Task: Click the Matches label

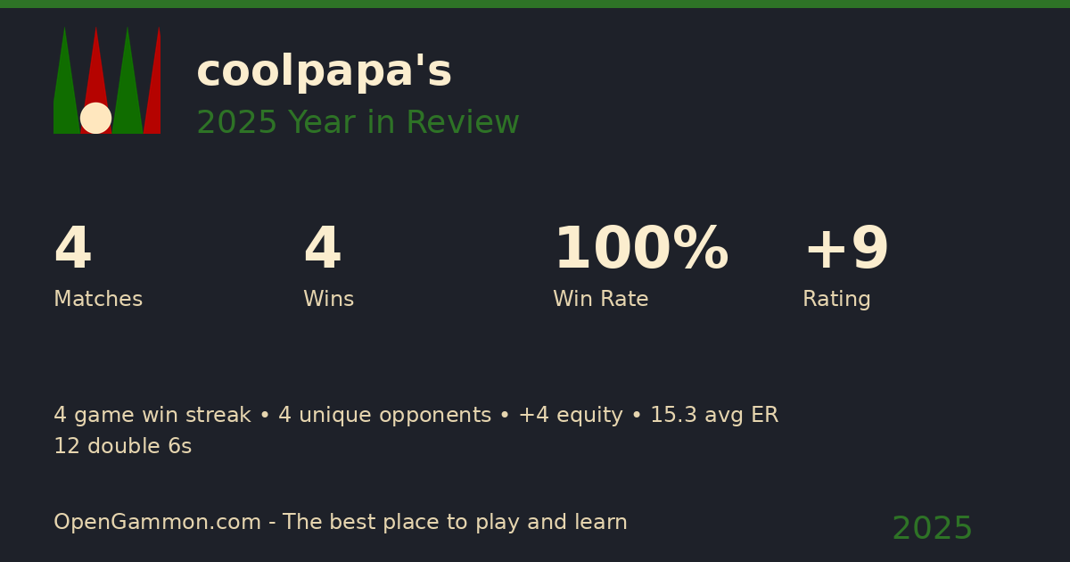Action: pyautogui.click(x=98, y=300)
